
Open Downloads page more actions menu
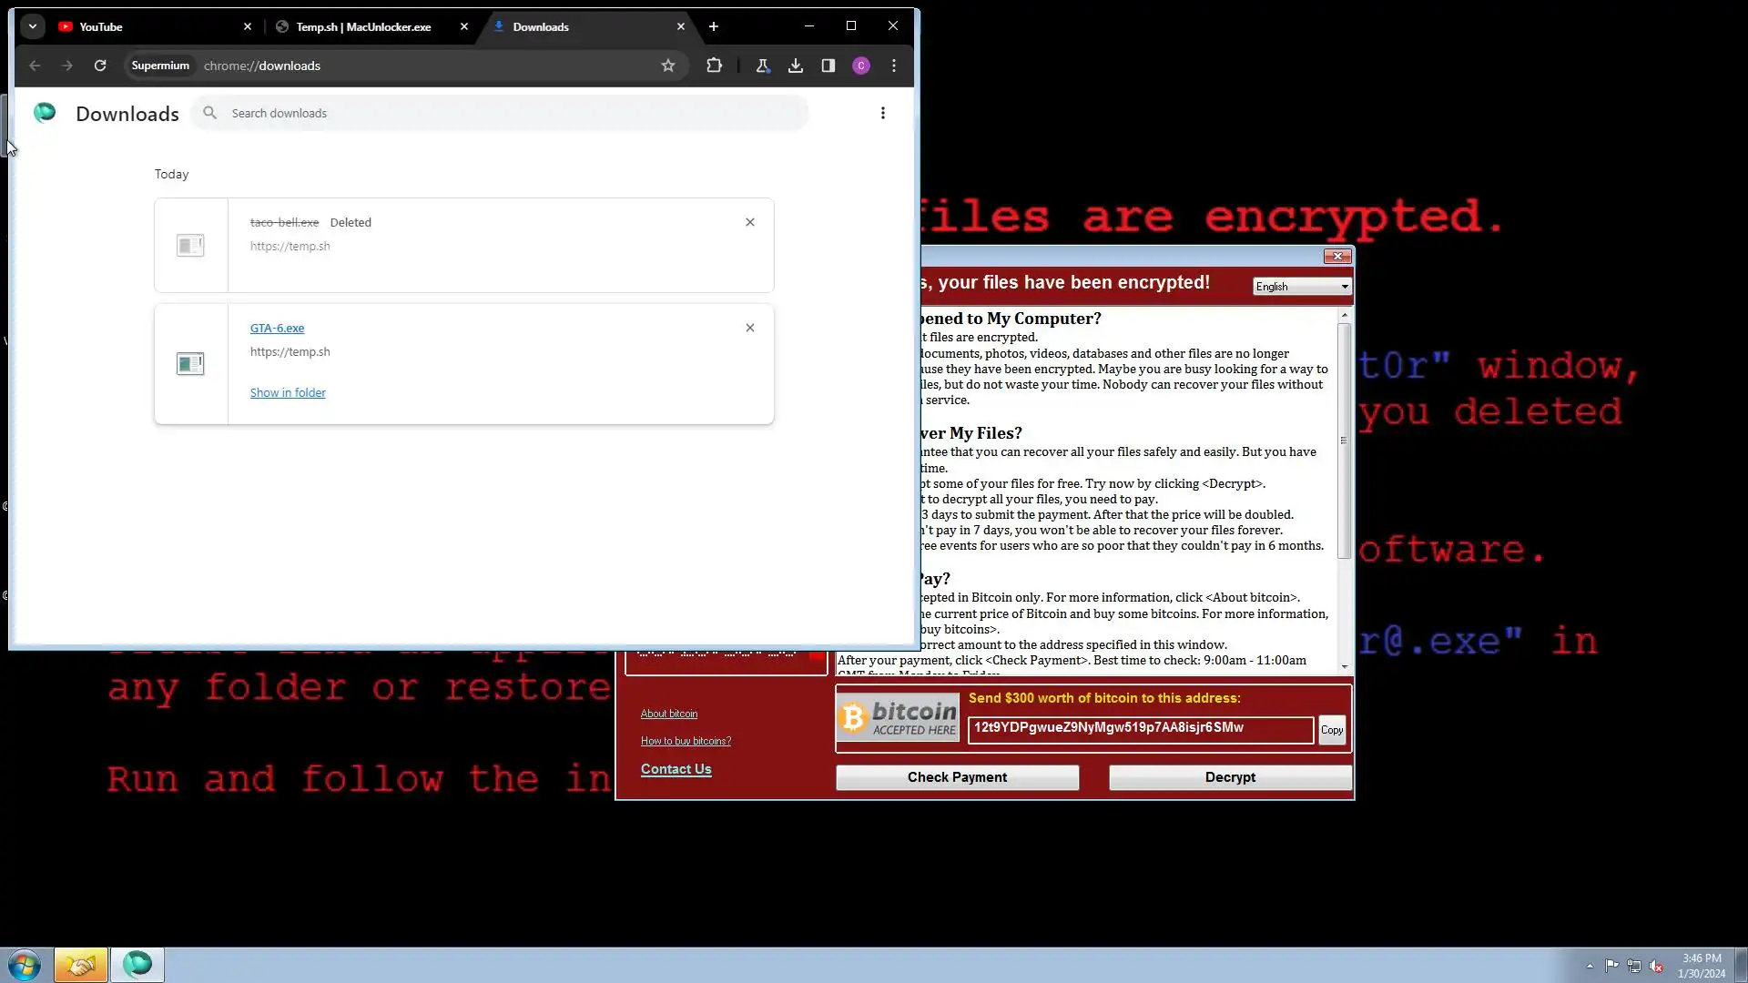(882, 113)
